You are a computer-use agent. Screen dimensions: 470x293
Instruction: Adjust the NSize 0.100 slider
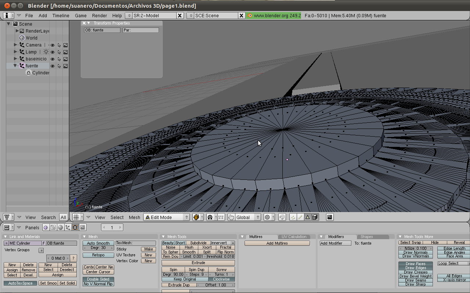(415, 248)
